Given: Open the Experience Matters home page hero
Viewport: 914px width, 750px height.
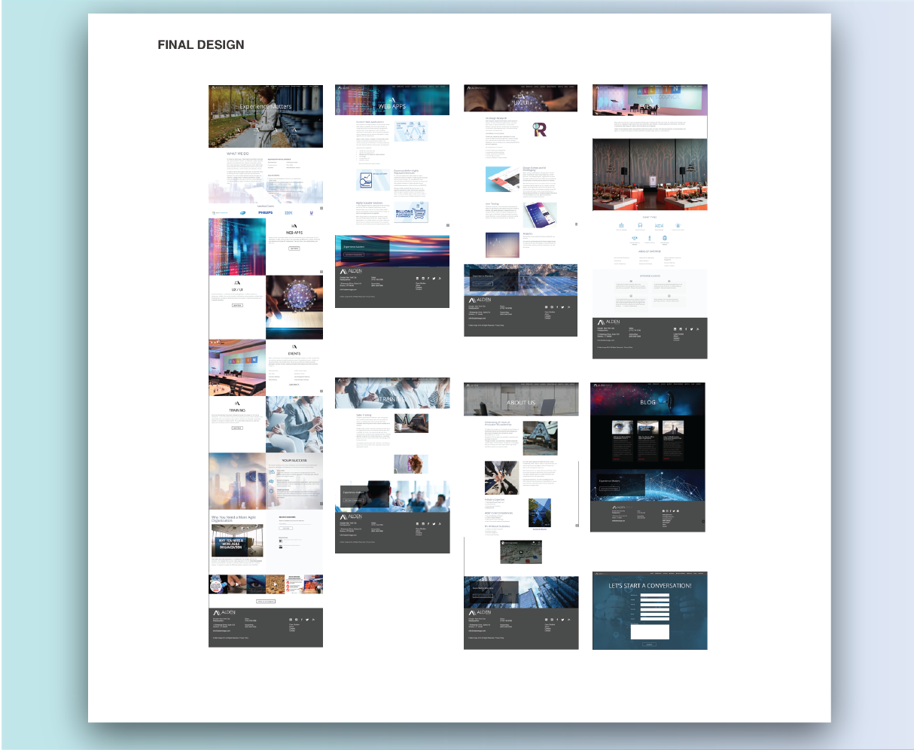Looking at the screenshot, I should point(266,116).
